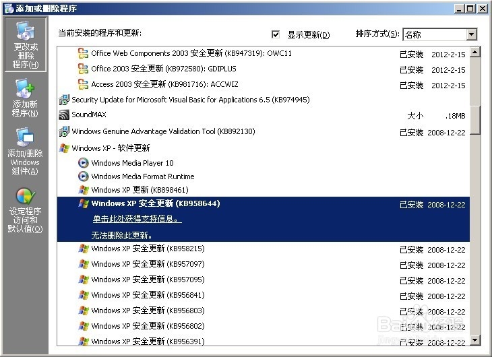492x357 pixels.
Task: Open 设定程序访问和默认值 panel
Action: 25,210
